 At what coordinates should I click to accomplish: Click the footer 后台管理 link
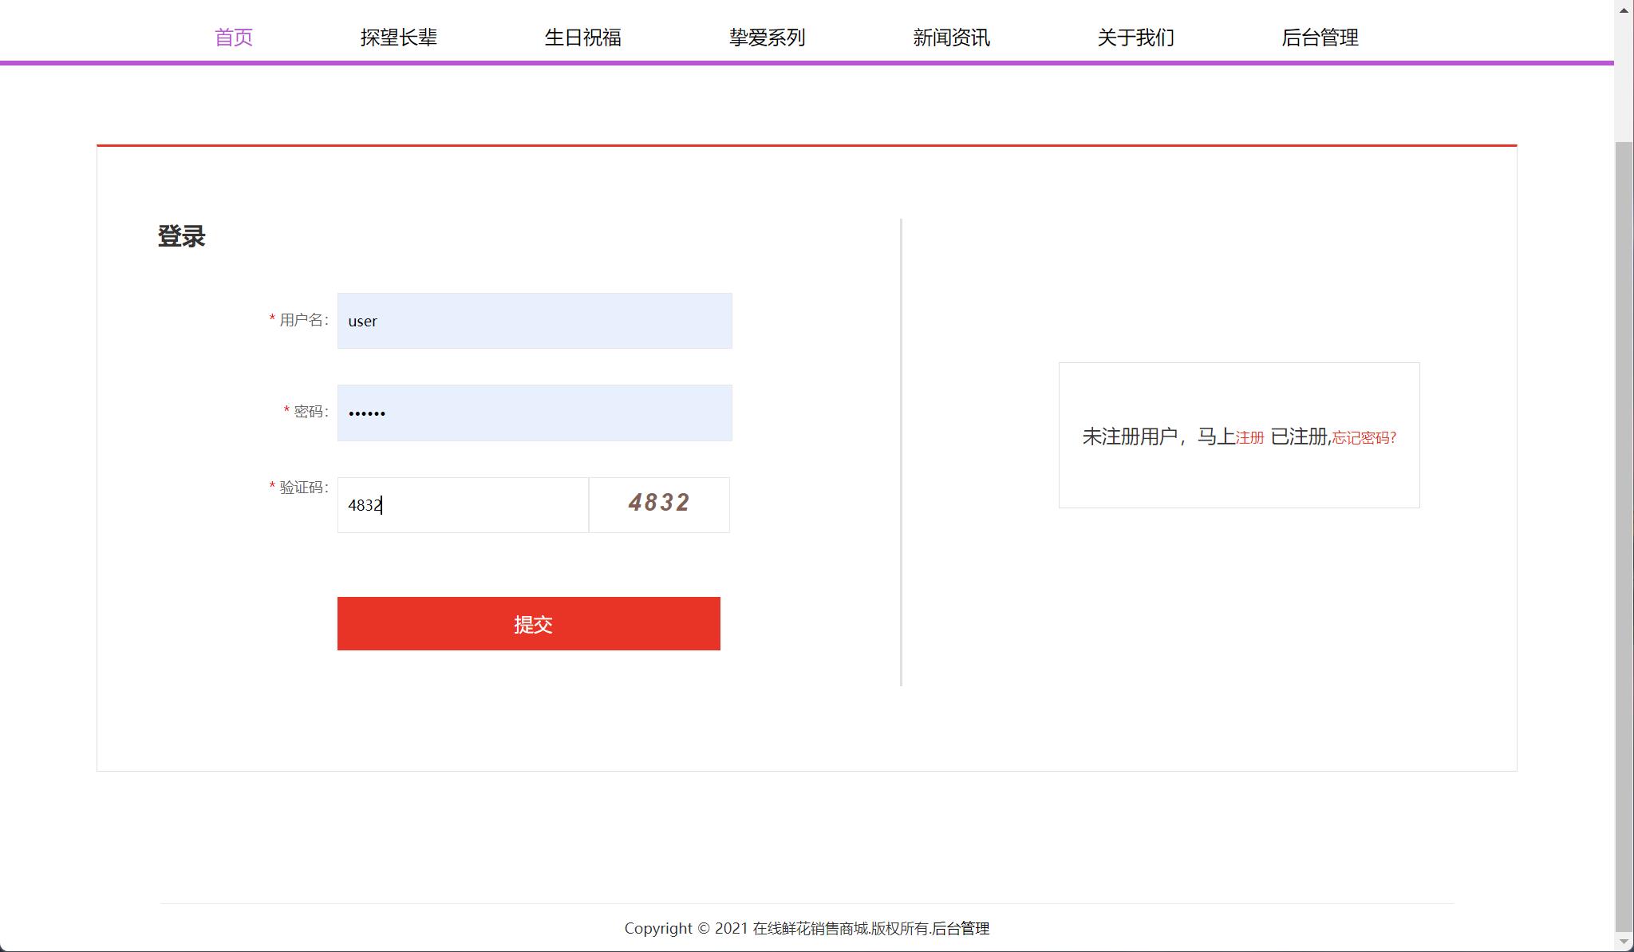963,929
